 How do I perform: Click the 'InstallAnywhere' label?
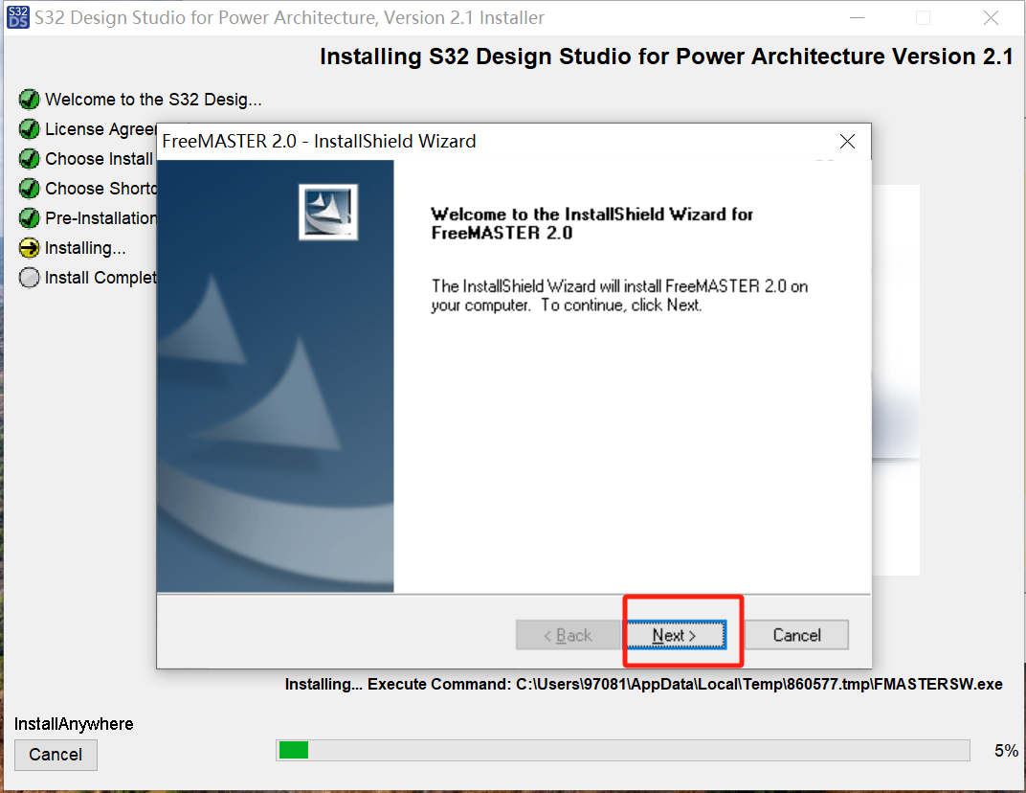[x=74, y=724]
